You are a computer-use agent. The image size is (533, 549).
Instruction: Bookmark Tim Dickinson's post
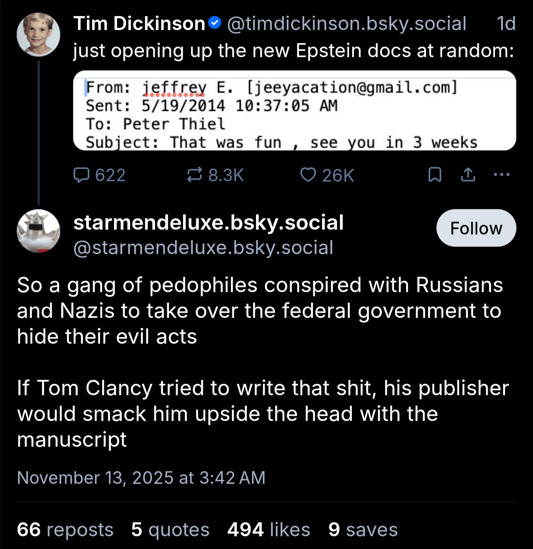435,176
